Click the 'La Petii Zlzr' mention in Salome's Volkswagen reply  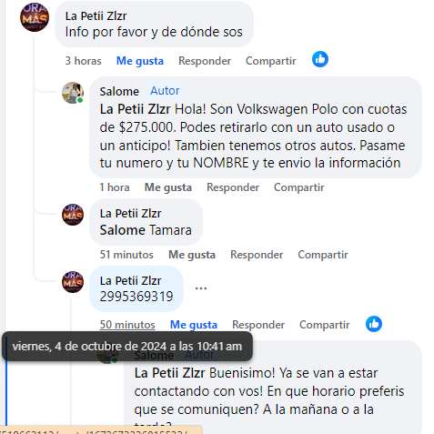pos(135,109)
